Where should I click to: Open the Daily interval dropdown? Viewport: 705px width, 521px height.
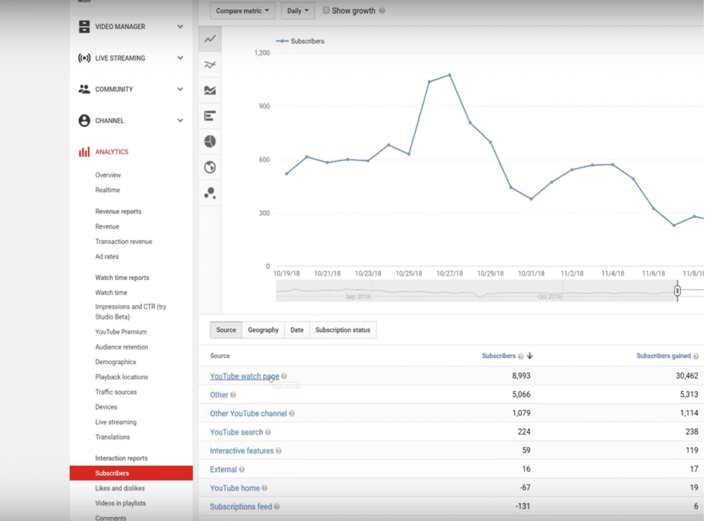click(x=298, y=11)
